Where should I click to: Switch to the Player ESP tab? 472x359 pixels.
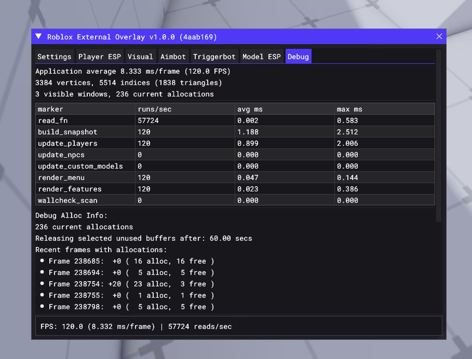[x=100, y=56]
